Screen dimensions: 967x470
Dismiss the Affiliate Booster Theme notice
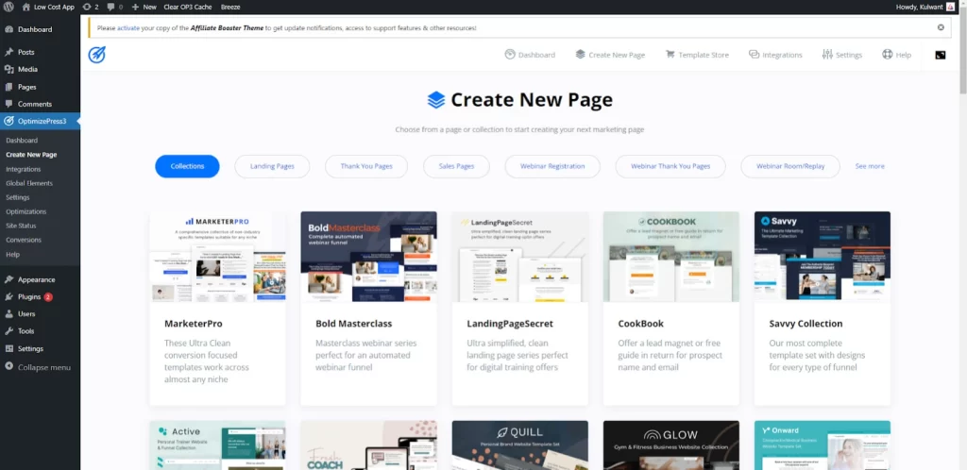tap(941, 27)
